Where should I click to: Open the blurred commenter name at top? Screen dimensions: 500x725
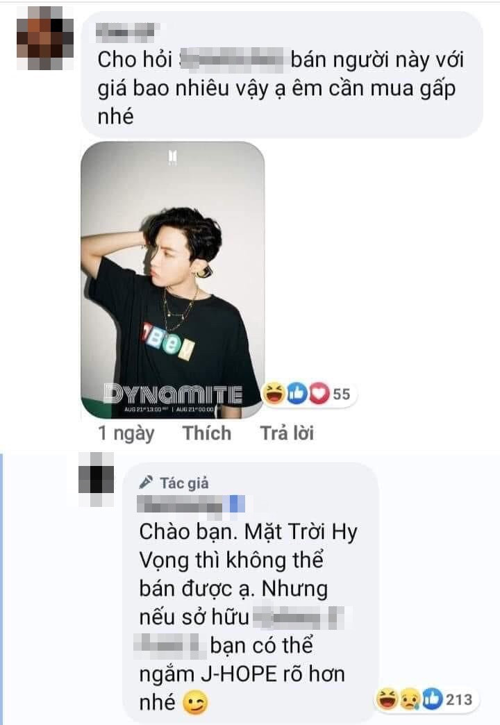127,31
